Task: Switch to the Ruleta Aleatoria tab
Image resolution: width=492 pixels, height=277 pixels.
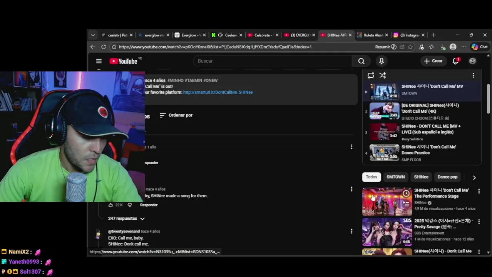Action: (x=373, y=35)
